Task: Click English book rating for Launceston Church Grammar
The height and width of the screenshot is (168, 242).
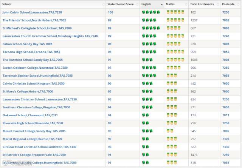Action: (x=149, y=36)
